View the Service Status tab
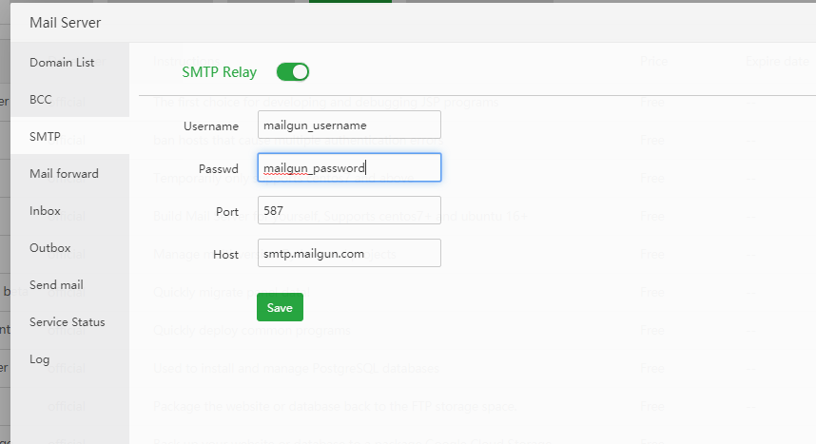The image size is (816, 444). tap(67, 322)
